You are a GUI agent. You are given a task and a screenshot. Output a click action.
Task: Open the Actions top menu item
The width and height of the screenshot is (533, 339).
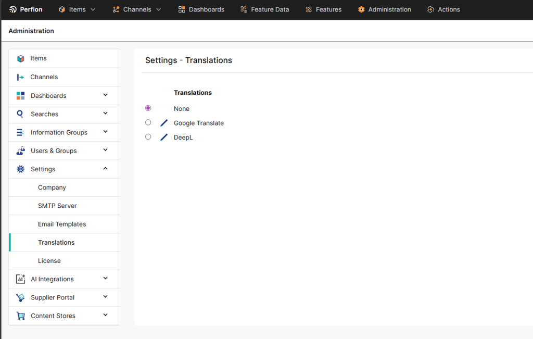(443, 9)
